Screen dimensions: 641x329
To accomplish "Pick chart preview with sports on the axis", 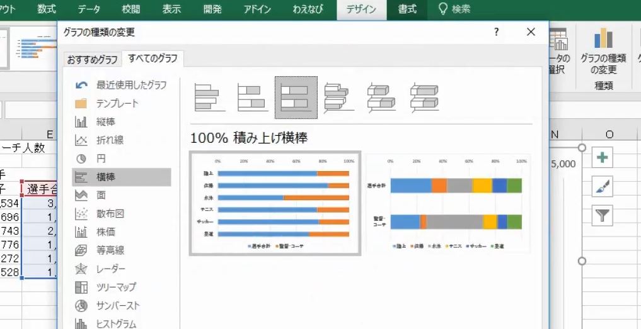I will tap(275, 204).
